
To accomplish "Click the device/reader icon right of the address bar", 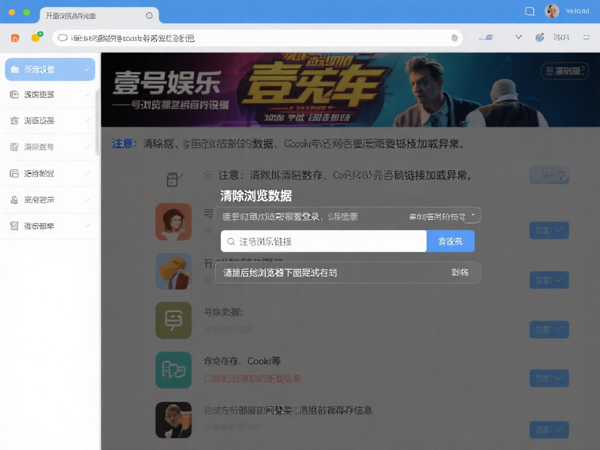I will [x=486, y=37].
